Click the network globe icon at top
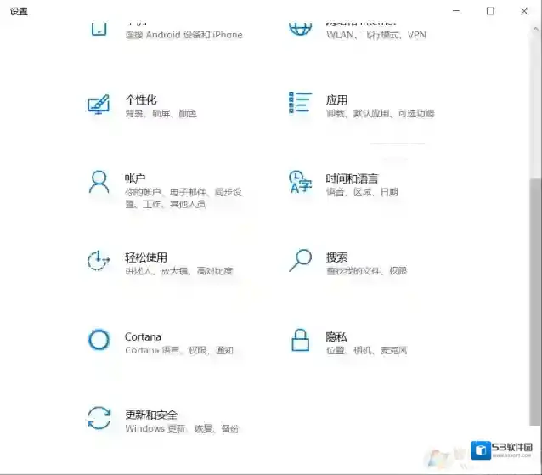The height and width of the screenshot is (475, 542). point(301,26)
